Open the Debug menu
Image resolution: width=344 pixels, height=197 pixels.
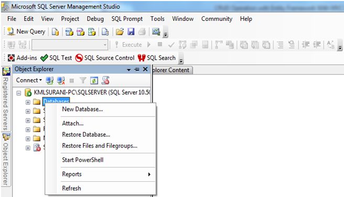pyautogui.click(x=95, y=19)
